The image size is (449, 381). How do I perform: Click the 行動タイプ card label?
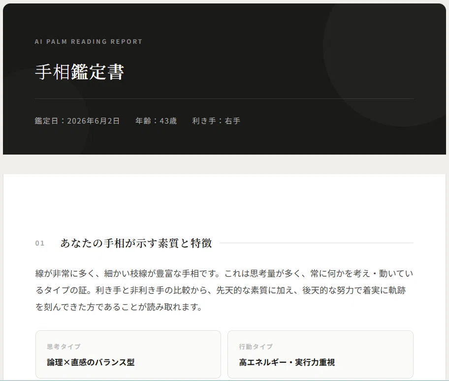pyautogui.click(x=256, y=347)
